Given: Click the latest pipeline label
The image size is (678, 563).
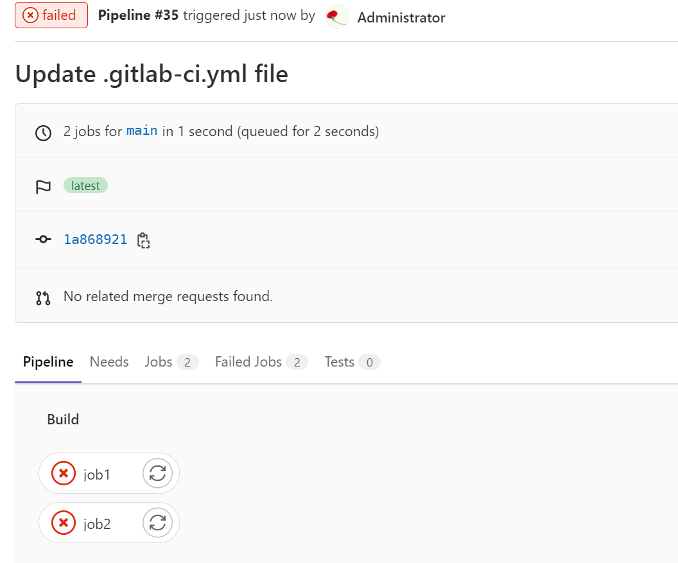Looking at the screenshot, I should (85, 186).
